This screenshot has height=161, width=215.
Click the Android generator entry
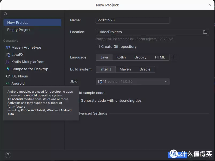[x=32, y=84]
